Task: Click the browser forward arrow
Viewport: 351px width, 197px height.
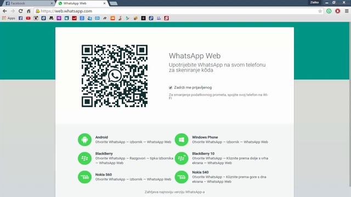Action: click(13, 11)
